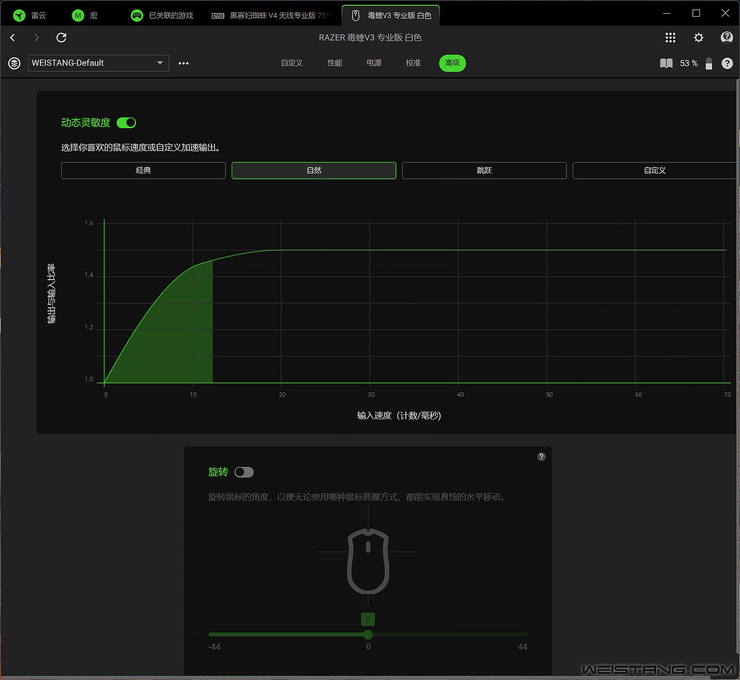
Task: Choose the 经典 sensitivity preset
Action: [143, 170]
